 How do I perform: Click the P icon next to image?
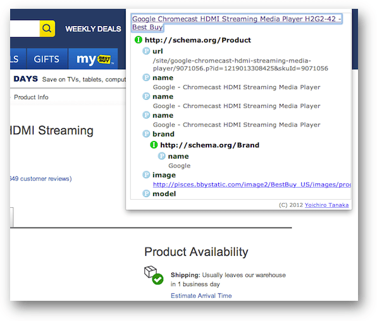click(146, 174)
